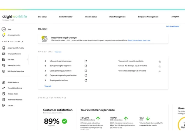Click Your payroll report is available text
This screenshot has width=185, height=139.
coord(131,61)
